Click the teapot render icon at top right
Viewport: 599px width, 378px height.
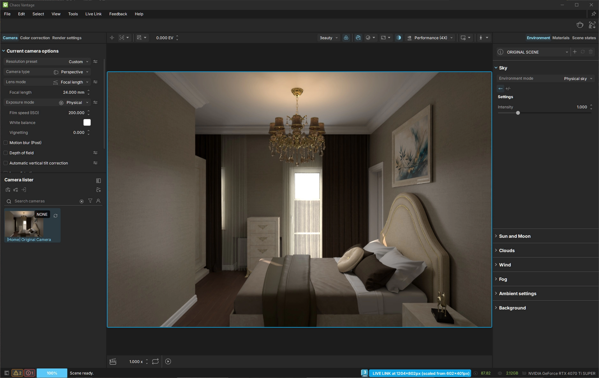pos(580,25)
